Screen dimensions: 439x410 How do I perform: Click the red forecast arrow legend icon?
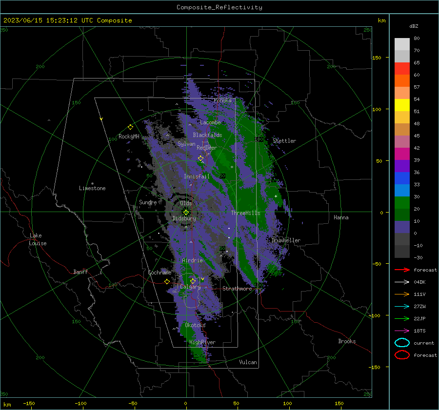click(x=402, y=270)
